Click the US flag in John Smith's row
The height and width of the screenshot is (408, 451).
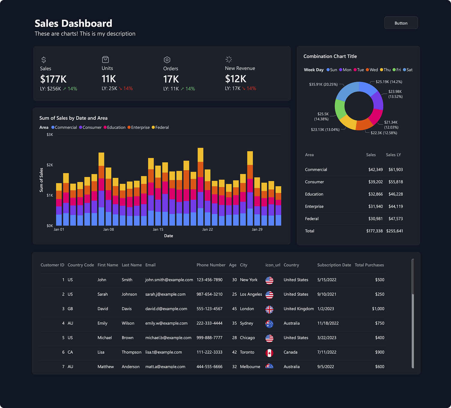pyautogui.click(x=269, y=281)
